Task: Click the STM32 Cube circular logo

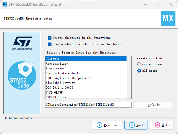Action: [x=22, y=75]
